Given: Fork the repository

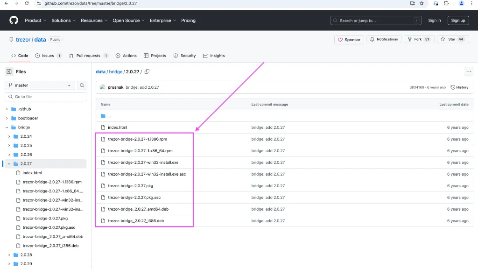Looking at the screenshot, I should pos(419,39).
